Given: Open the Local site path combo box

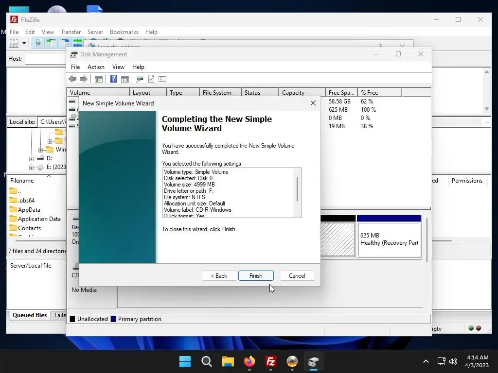Looking at the screenshot, I should click(x=52, y=122).
